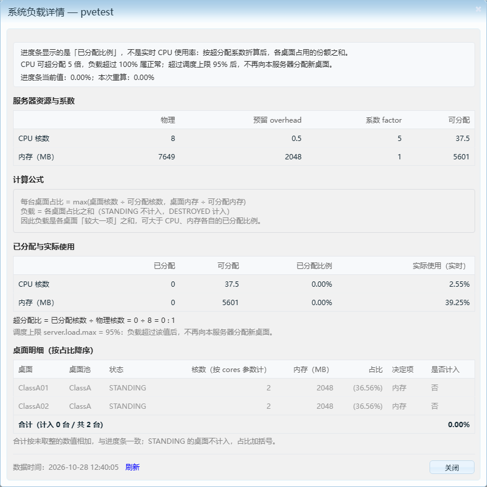Click the 否 counted cell in ClassA02 row

pyautogui.click(x=434, y=406)
